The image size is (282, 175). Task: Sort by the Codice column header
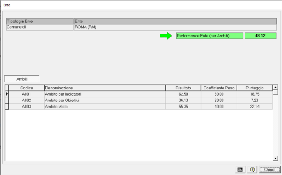[x=26, y=88]
